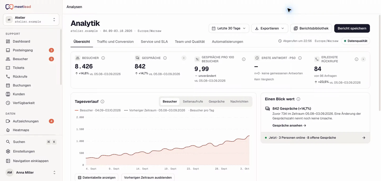Open Posteingang in the sidebar

tap(31, 50)
